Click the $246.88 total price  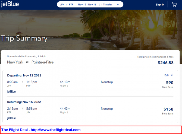coord(165,63)
